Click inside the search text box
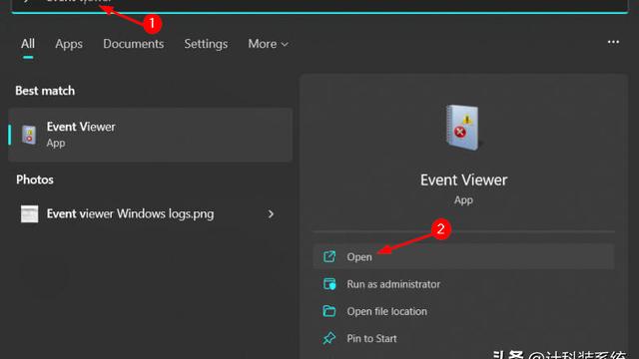This screenshot has width=639, height=359. (319, 5)
